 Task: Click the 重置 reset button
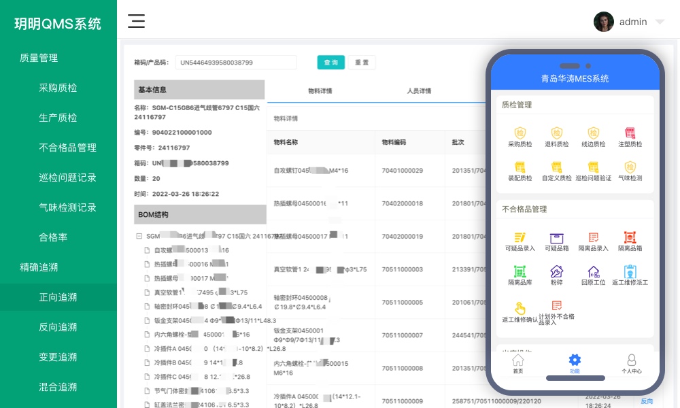click(362, 63)
